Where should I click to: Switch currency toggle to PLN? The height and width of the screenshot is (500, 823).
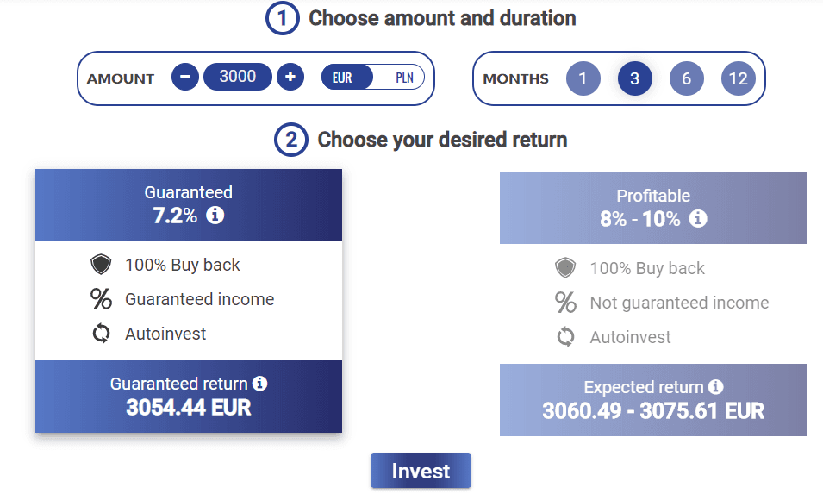[403, 78]
